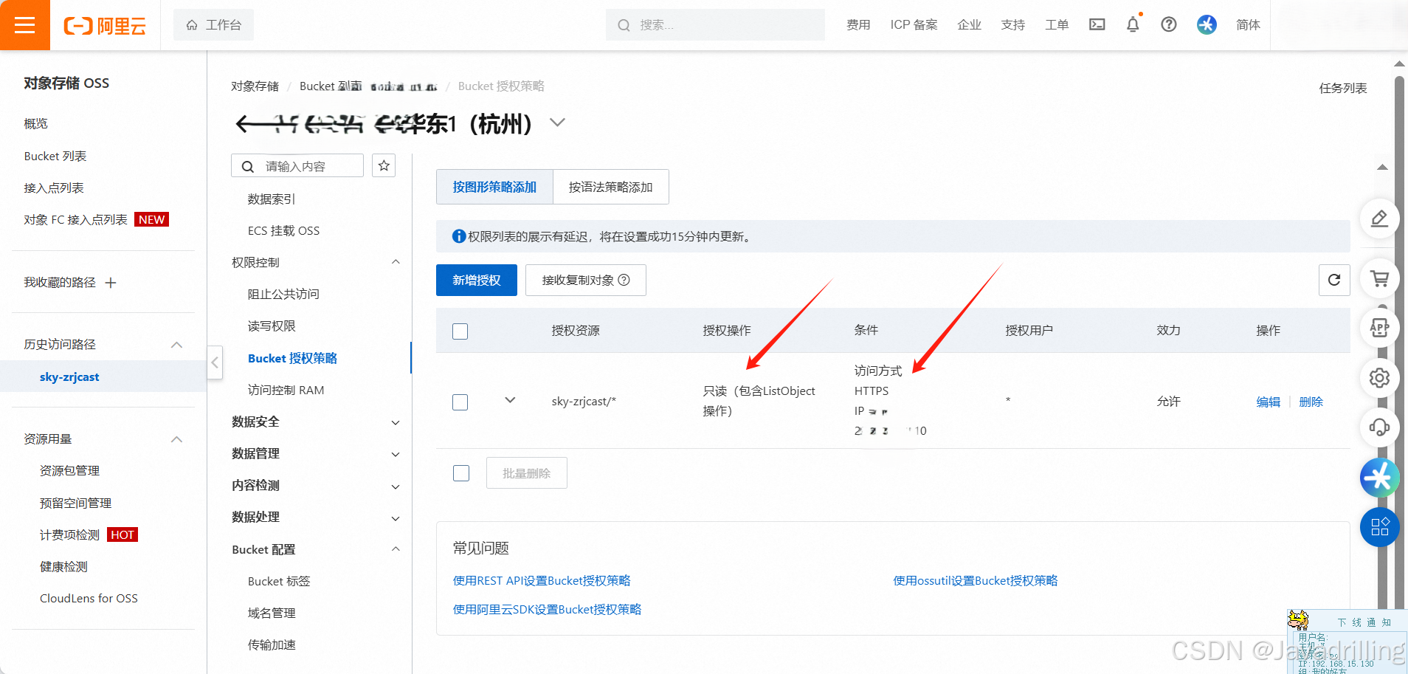1408x674 pixels.
Task: Open the bucket region dropdown chevron
Action: [x=558, y=123]
